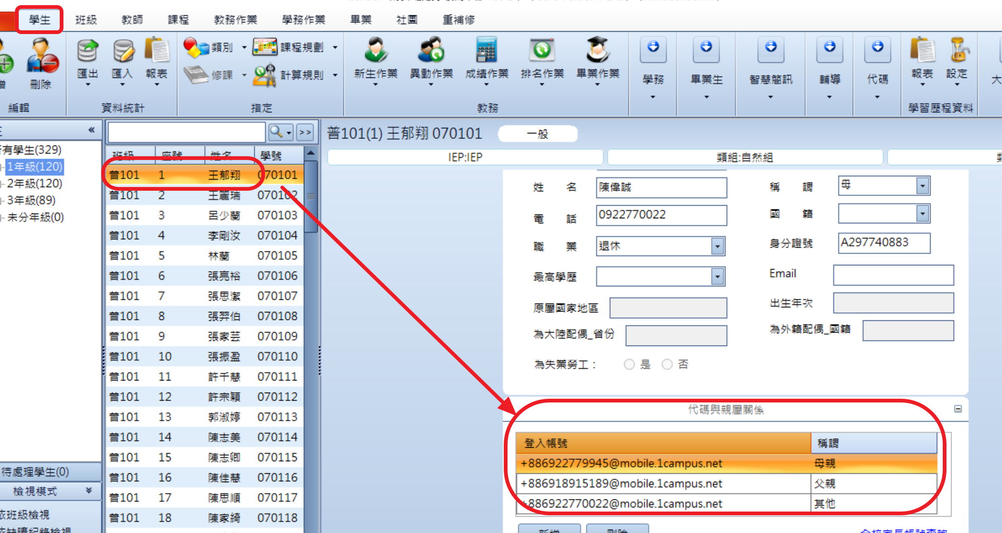Click the Email input field

click(x=893, y=275)
